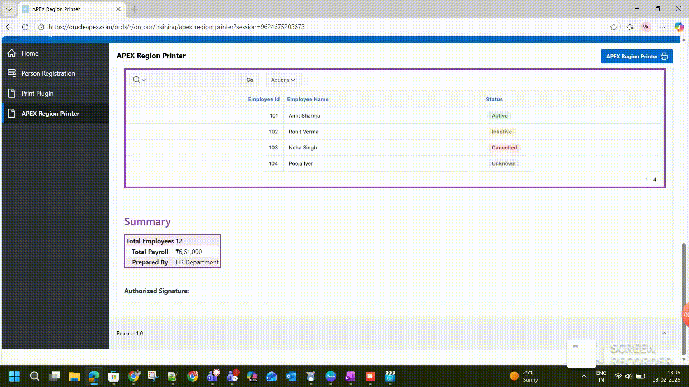Click the browser refresh icon
Image resolution: width=689 pixels, height=387 pixels.
25,27
